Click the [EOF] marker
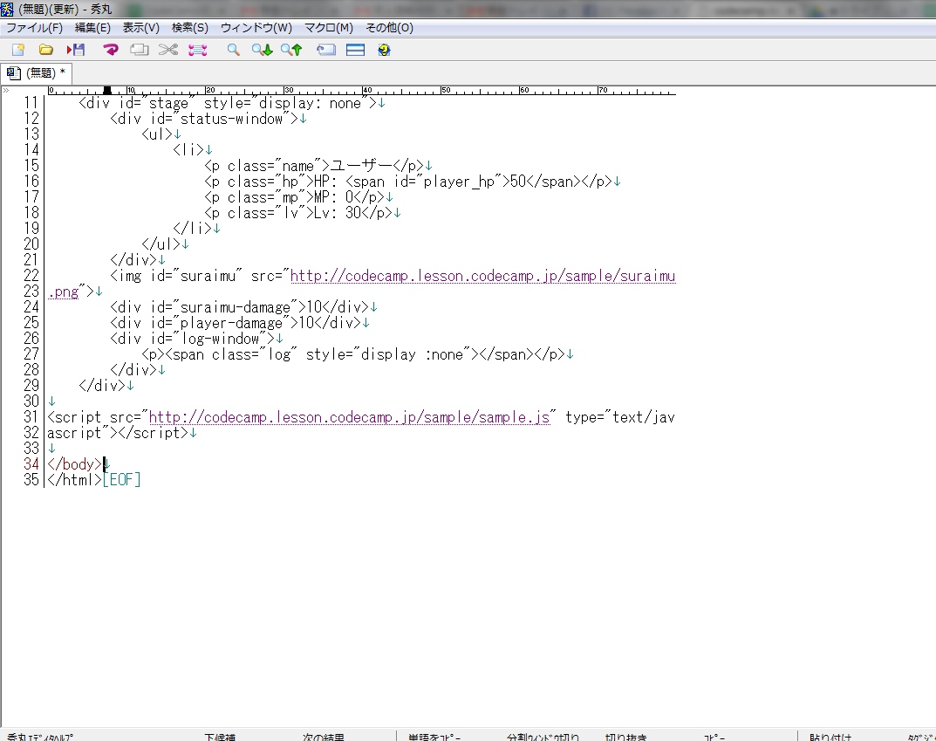 [122, 480]
